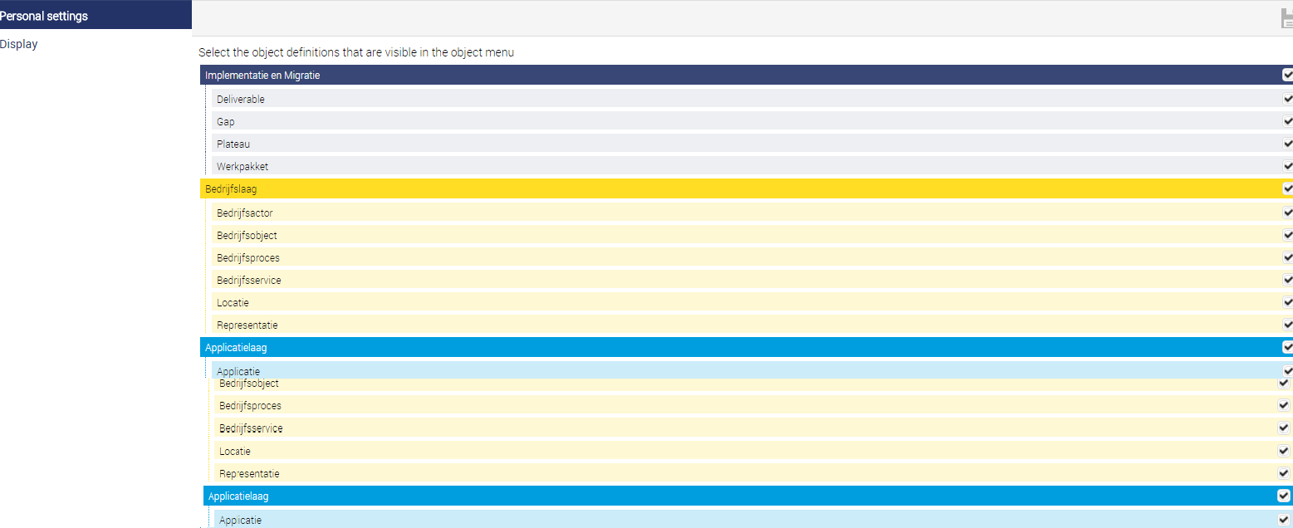Toggle the yellow Bedrijfslaag header checkbox

tap(1287, 188)
